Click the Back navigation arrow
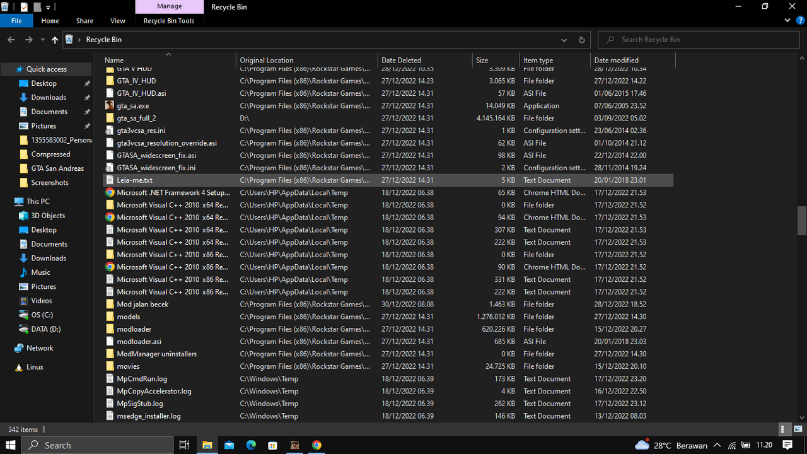Screen dimensions: 807x454 11,40
